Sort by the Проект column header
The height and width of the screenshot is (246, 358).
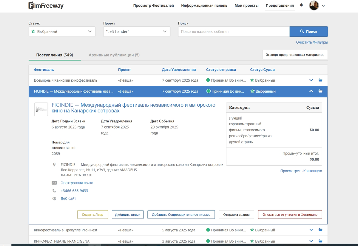pyautogui.click(x=124, y=70)
